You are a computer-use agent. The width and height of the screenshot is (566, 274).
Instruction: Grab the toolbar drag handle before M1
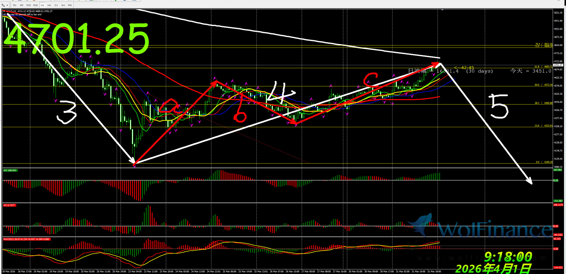point(11,5)
